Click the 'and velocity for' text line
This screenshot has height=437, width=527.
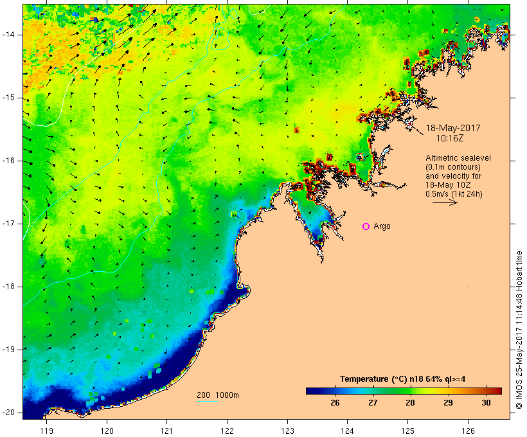(x=453, y=176)
